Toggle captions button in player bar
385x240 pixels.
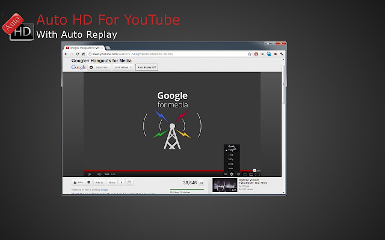(x=226, y=174)
